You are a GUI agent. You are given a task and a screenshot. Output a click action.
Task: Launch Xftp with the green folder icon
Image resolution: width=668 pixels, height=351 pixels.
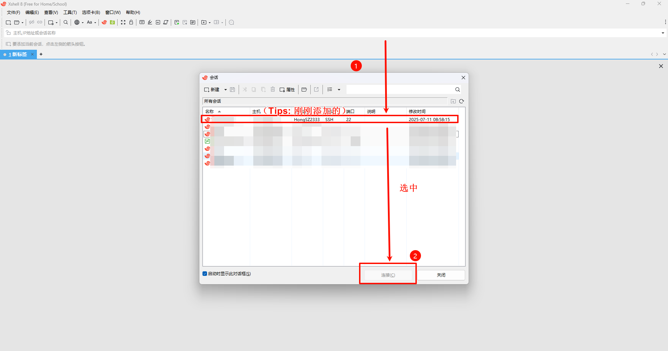pos(112,22)
